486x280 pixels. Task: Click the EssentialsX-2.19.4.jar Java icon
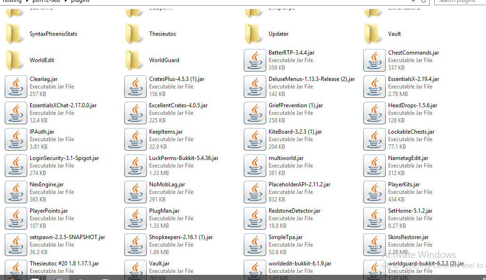click(x=374, y=87)
